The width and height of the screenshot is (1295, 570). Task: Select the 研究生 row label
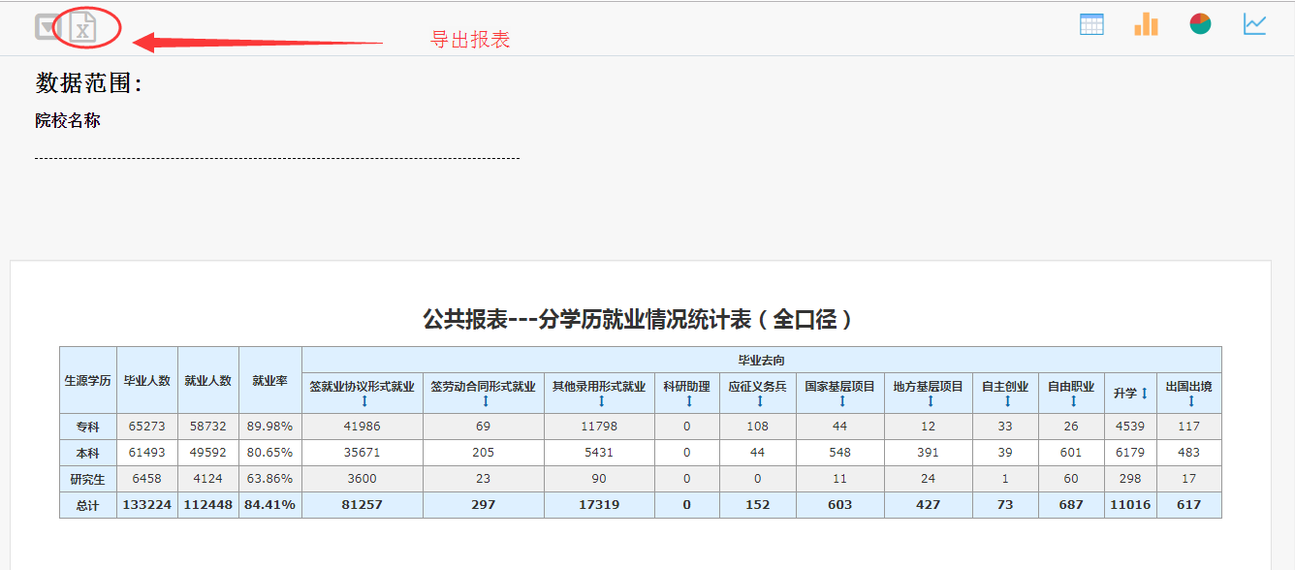[88, 479]
